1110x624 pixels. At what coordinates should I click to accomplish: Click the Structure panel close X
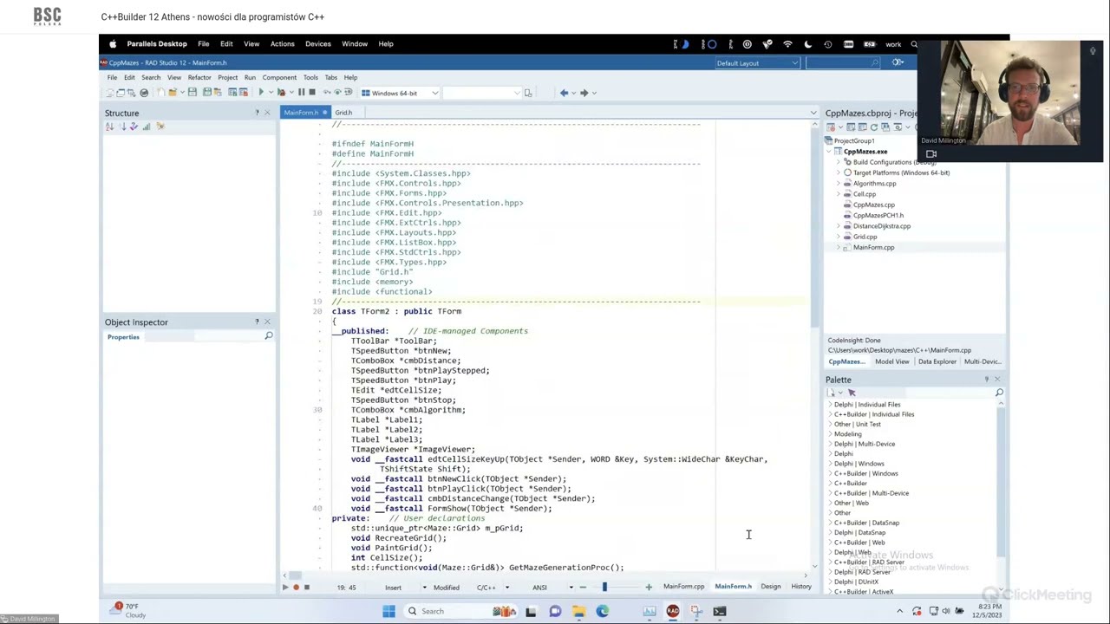(267, 113)
